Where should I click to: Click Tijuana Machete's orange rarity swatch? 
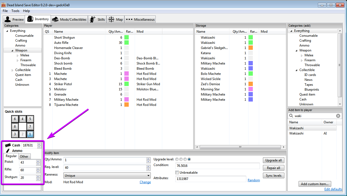(127, 105)
